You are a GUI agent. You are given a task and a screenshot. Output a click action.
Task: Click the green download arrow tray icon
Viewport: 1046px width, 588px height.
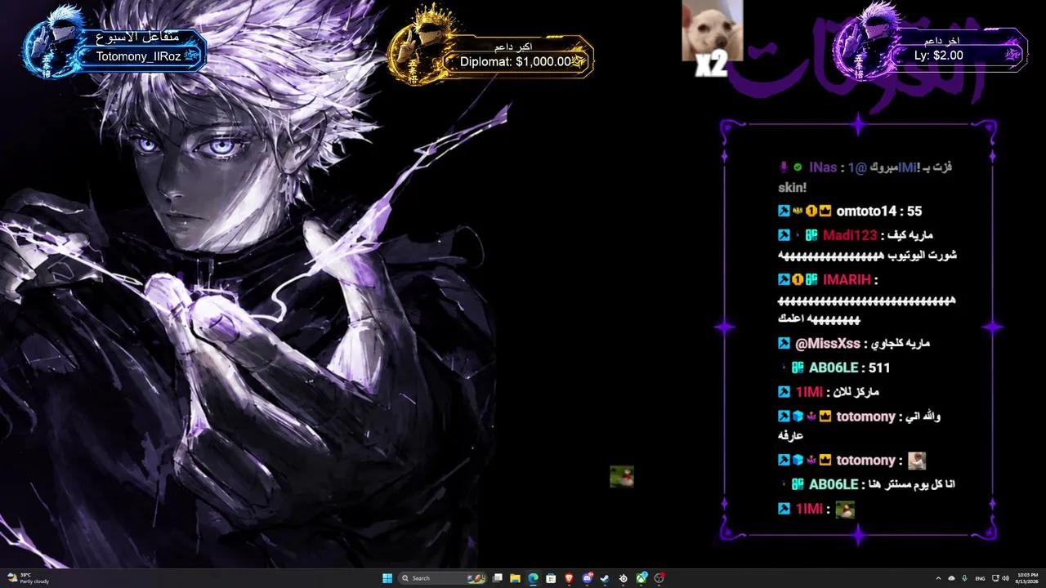click(965, 578)
